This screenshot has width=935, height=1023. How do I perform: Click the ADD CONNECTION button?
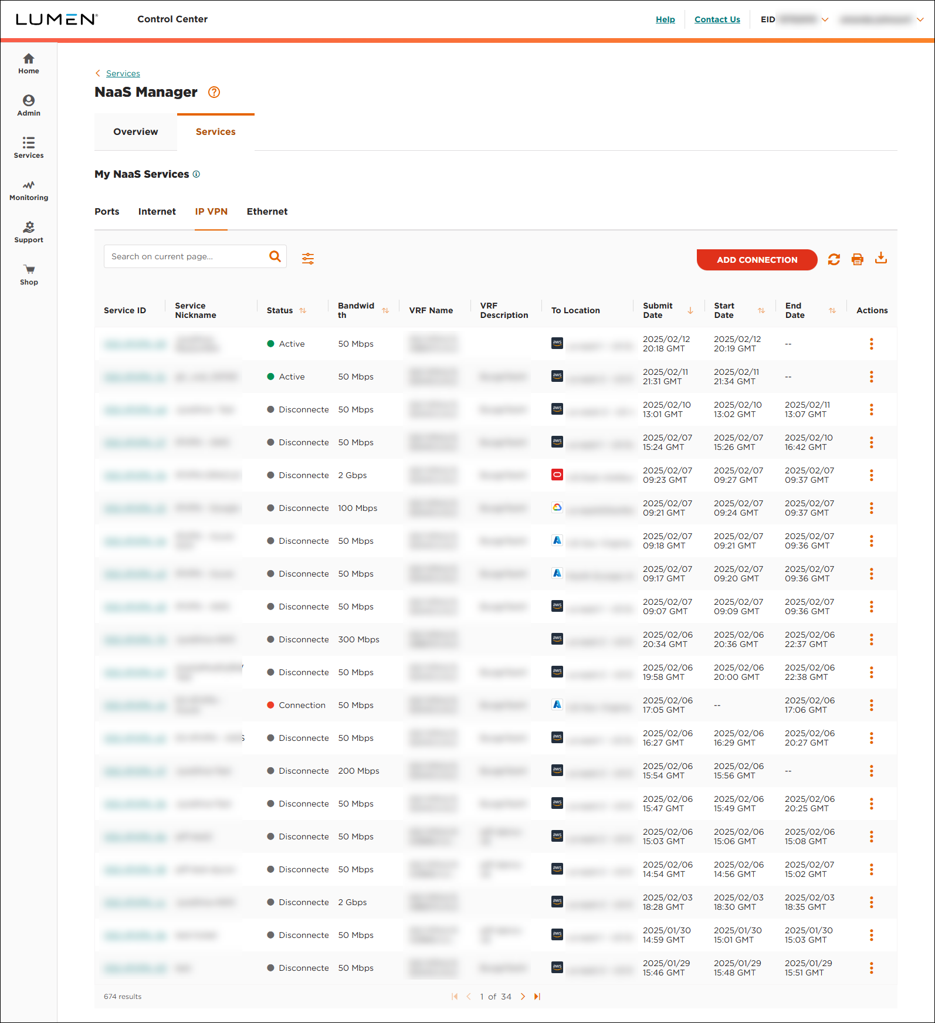[x=757, y=260]
